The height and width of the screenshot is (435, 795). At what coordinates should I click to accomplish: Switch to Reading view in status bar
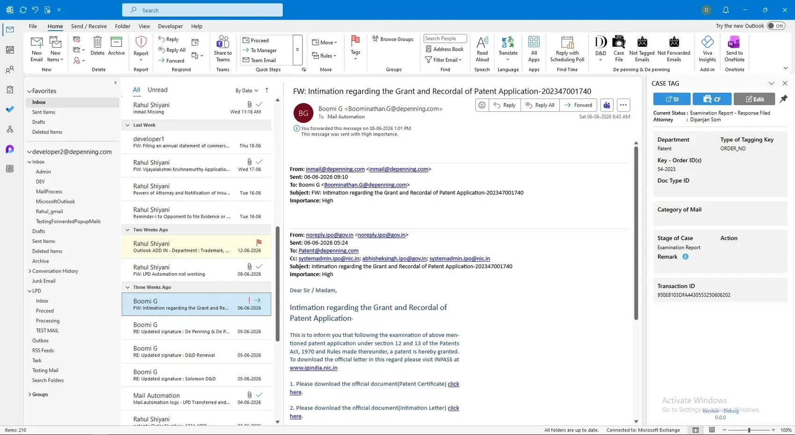[712, 430]
